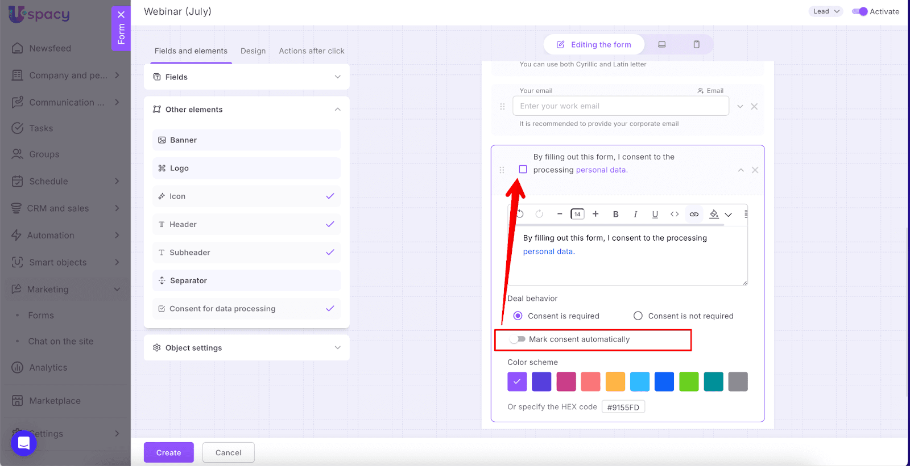Screen dimensions: 910x466
Task: Remove the consent block with X
Action: pyautogui.click(x=755, y=170)
